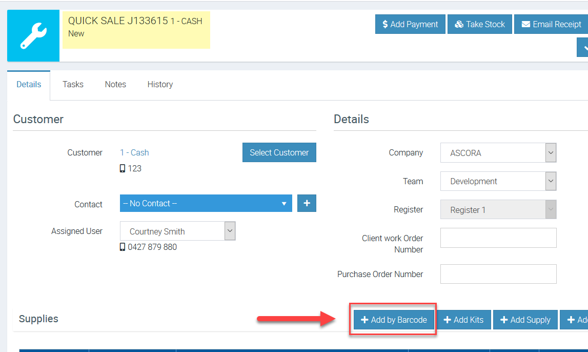Open the Assigned User dropdown
Image resolution: width=588 pixels, height=352 pixels.
[177, 231]
